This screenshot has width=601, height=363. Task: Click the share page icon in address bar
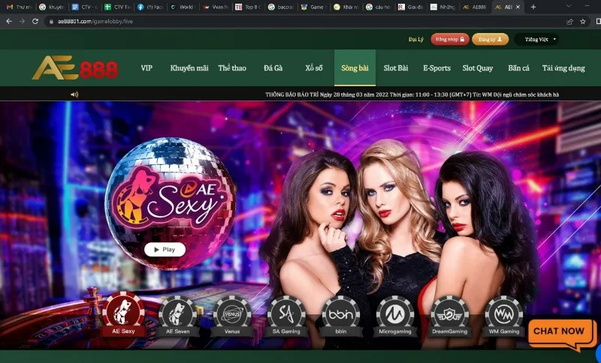tap(570, 22)
